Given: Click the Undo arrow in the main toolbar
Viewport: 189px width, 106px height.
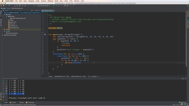Looking at the screenshot, I should click(9, 6).
